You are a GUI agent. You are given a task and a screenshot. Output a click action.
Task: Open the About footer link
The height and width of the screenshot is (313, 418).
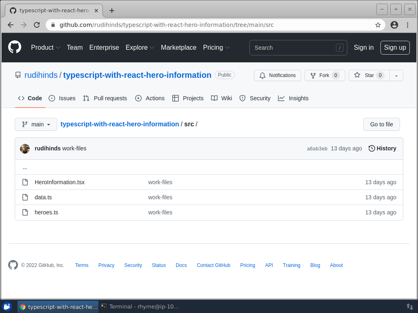tap(336, 265)
